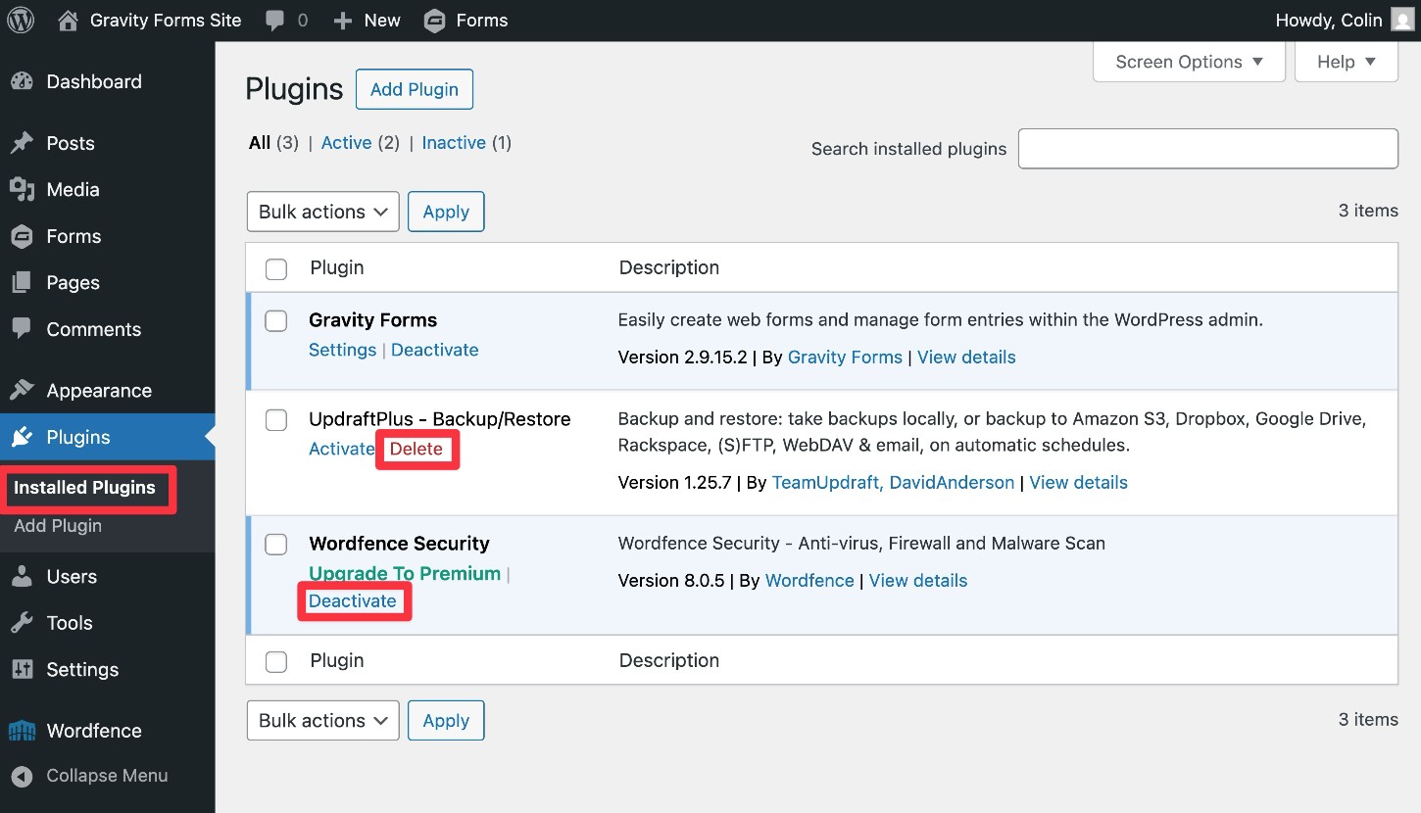Click Howdy, Colin account text

(1329, 20)
